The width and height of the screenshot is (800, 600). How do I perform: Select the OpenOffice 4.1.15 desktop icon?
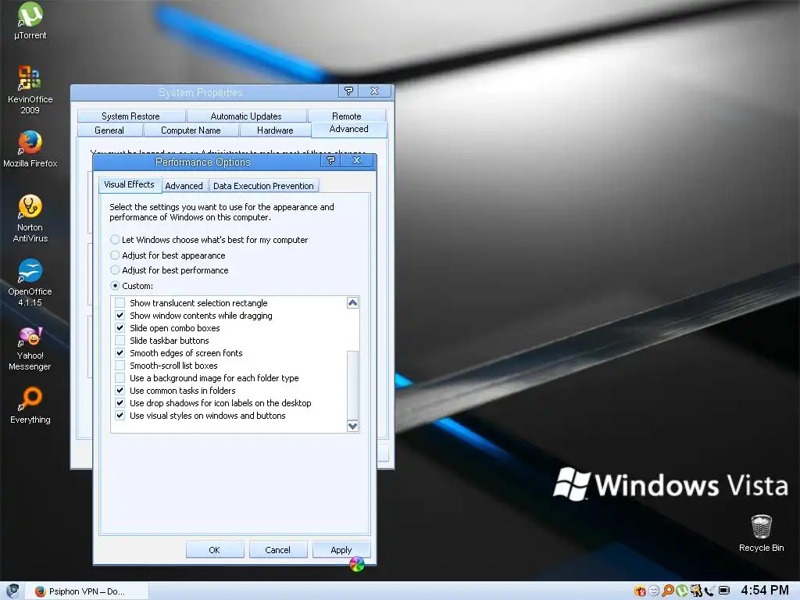30,283
